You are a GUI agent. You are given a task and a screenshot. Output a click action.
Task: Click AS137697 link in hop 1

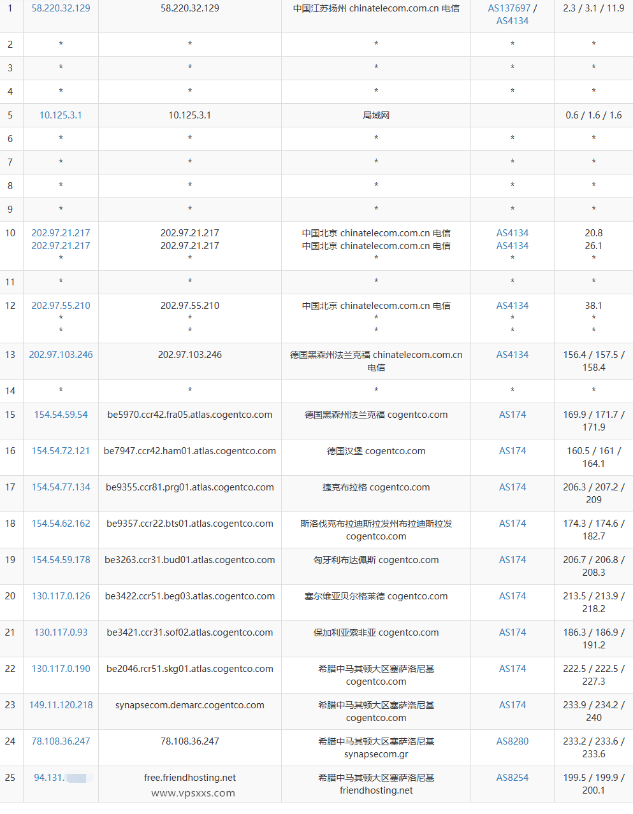click(x=509, y=8)
